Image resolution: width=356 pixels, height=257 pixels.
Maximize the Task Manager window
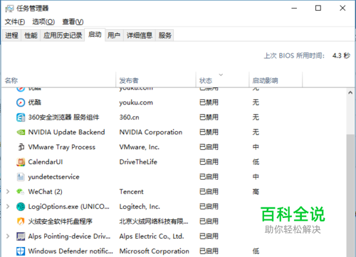pos(318,9)
